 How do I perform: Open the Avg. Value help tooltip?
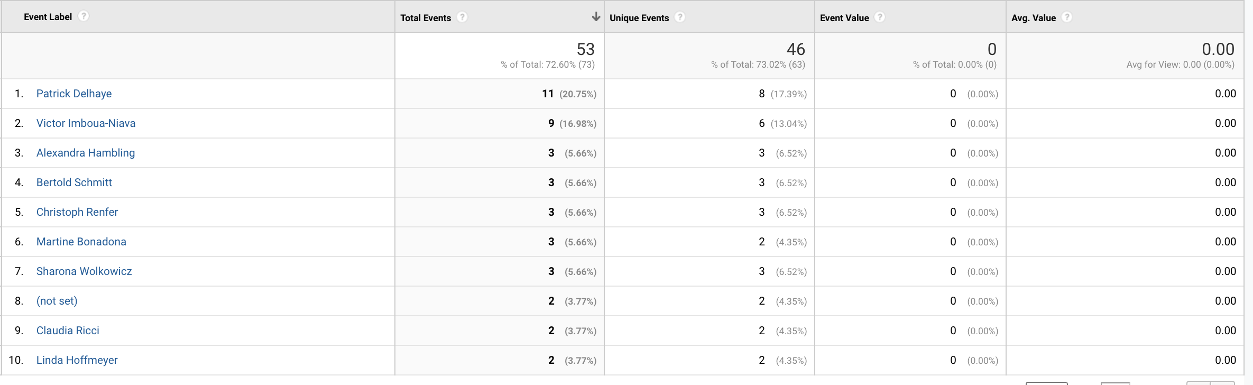point(1067,17)
